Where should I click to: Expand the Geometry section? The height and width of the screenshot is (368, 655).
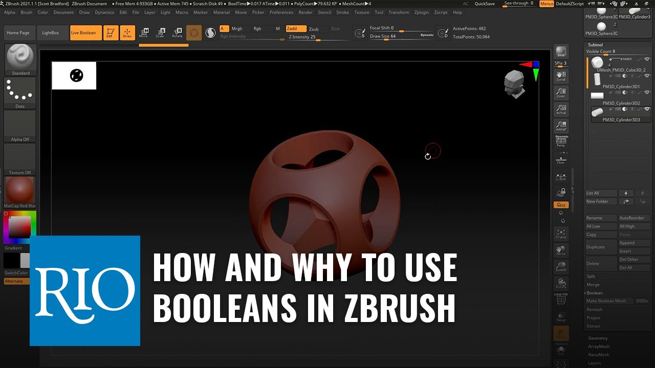pos(598,338)
